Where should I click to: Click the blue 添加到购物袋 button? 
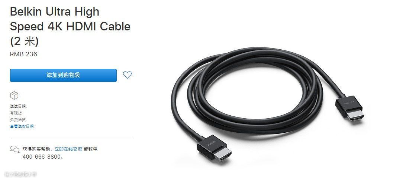(63, 75)
